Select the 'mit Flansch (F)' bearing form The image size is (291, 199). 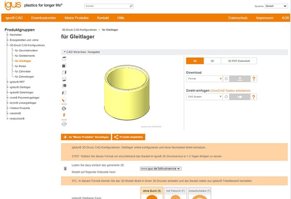pos(176,193)
